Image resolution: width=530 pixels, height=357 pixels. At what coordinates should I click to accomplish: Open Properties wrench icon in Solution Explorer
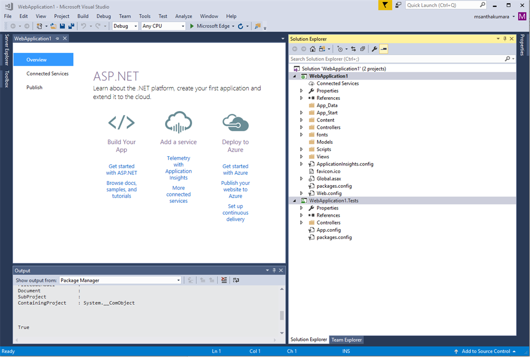point(374,49)
